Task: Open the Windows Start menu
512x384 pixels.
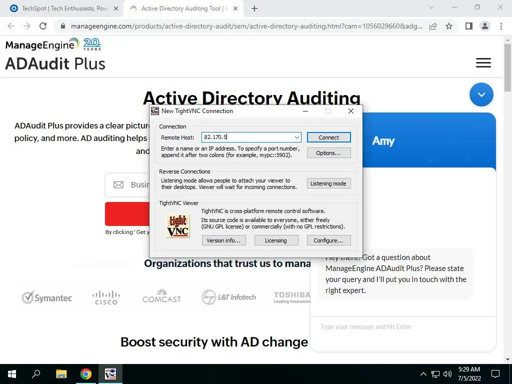Action: (x=12, y=374)
